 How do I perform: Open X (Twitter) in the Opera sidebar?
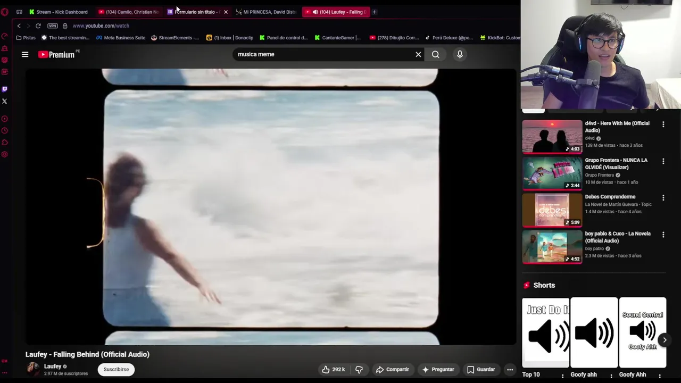(x=5, y=101)
